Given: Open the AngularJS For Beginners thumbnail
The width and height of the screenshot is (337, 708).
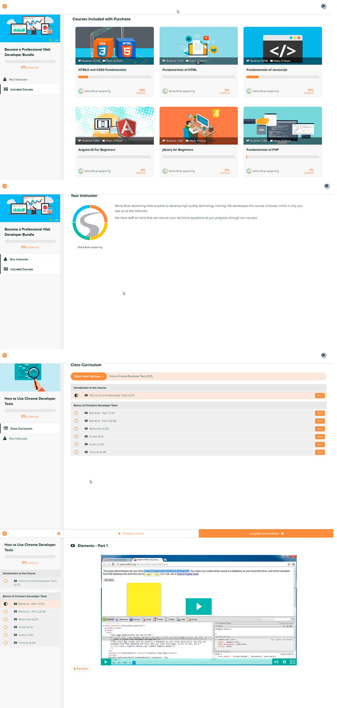Looking at the screenshot, I should point(115,126).
